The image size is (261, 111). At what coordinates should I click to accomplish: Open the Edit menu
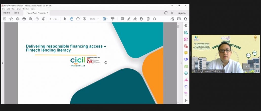8,9
